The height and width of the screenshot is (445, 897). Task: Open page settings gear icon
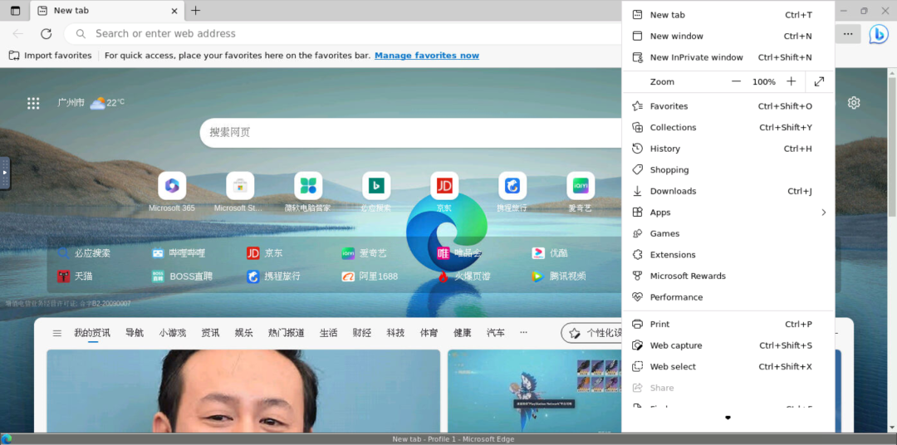tap(854, 103)
